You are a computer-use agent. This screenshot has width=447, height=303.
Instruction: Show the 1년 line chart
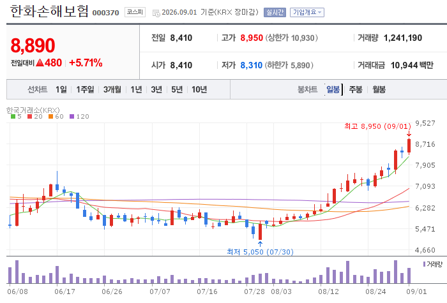136,89
